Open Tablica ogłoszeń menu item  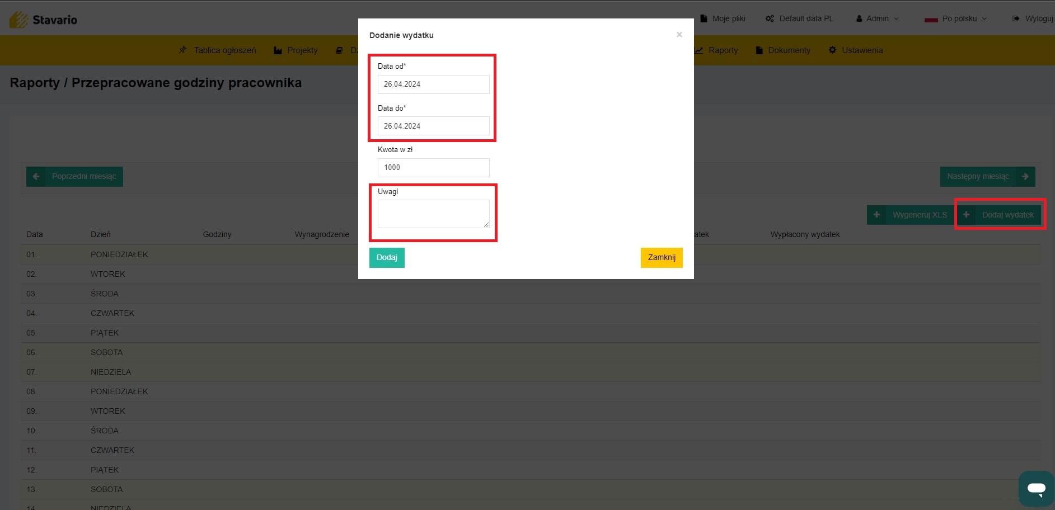coord(217,50)
